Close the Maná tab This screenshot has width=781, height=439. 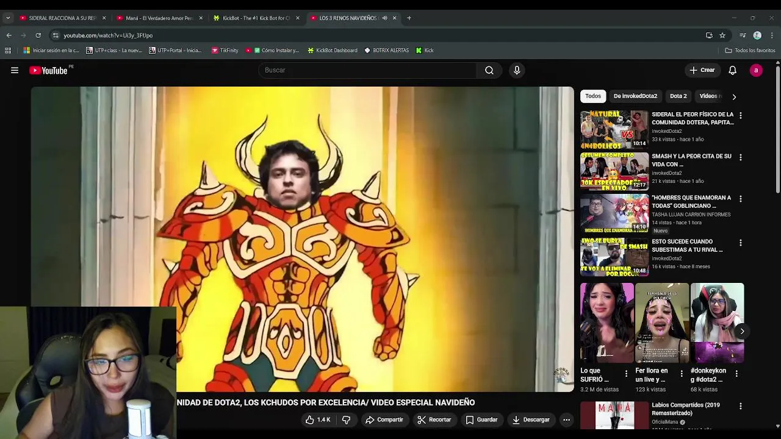(201, 18)
